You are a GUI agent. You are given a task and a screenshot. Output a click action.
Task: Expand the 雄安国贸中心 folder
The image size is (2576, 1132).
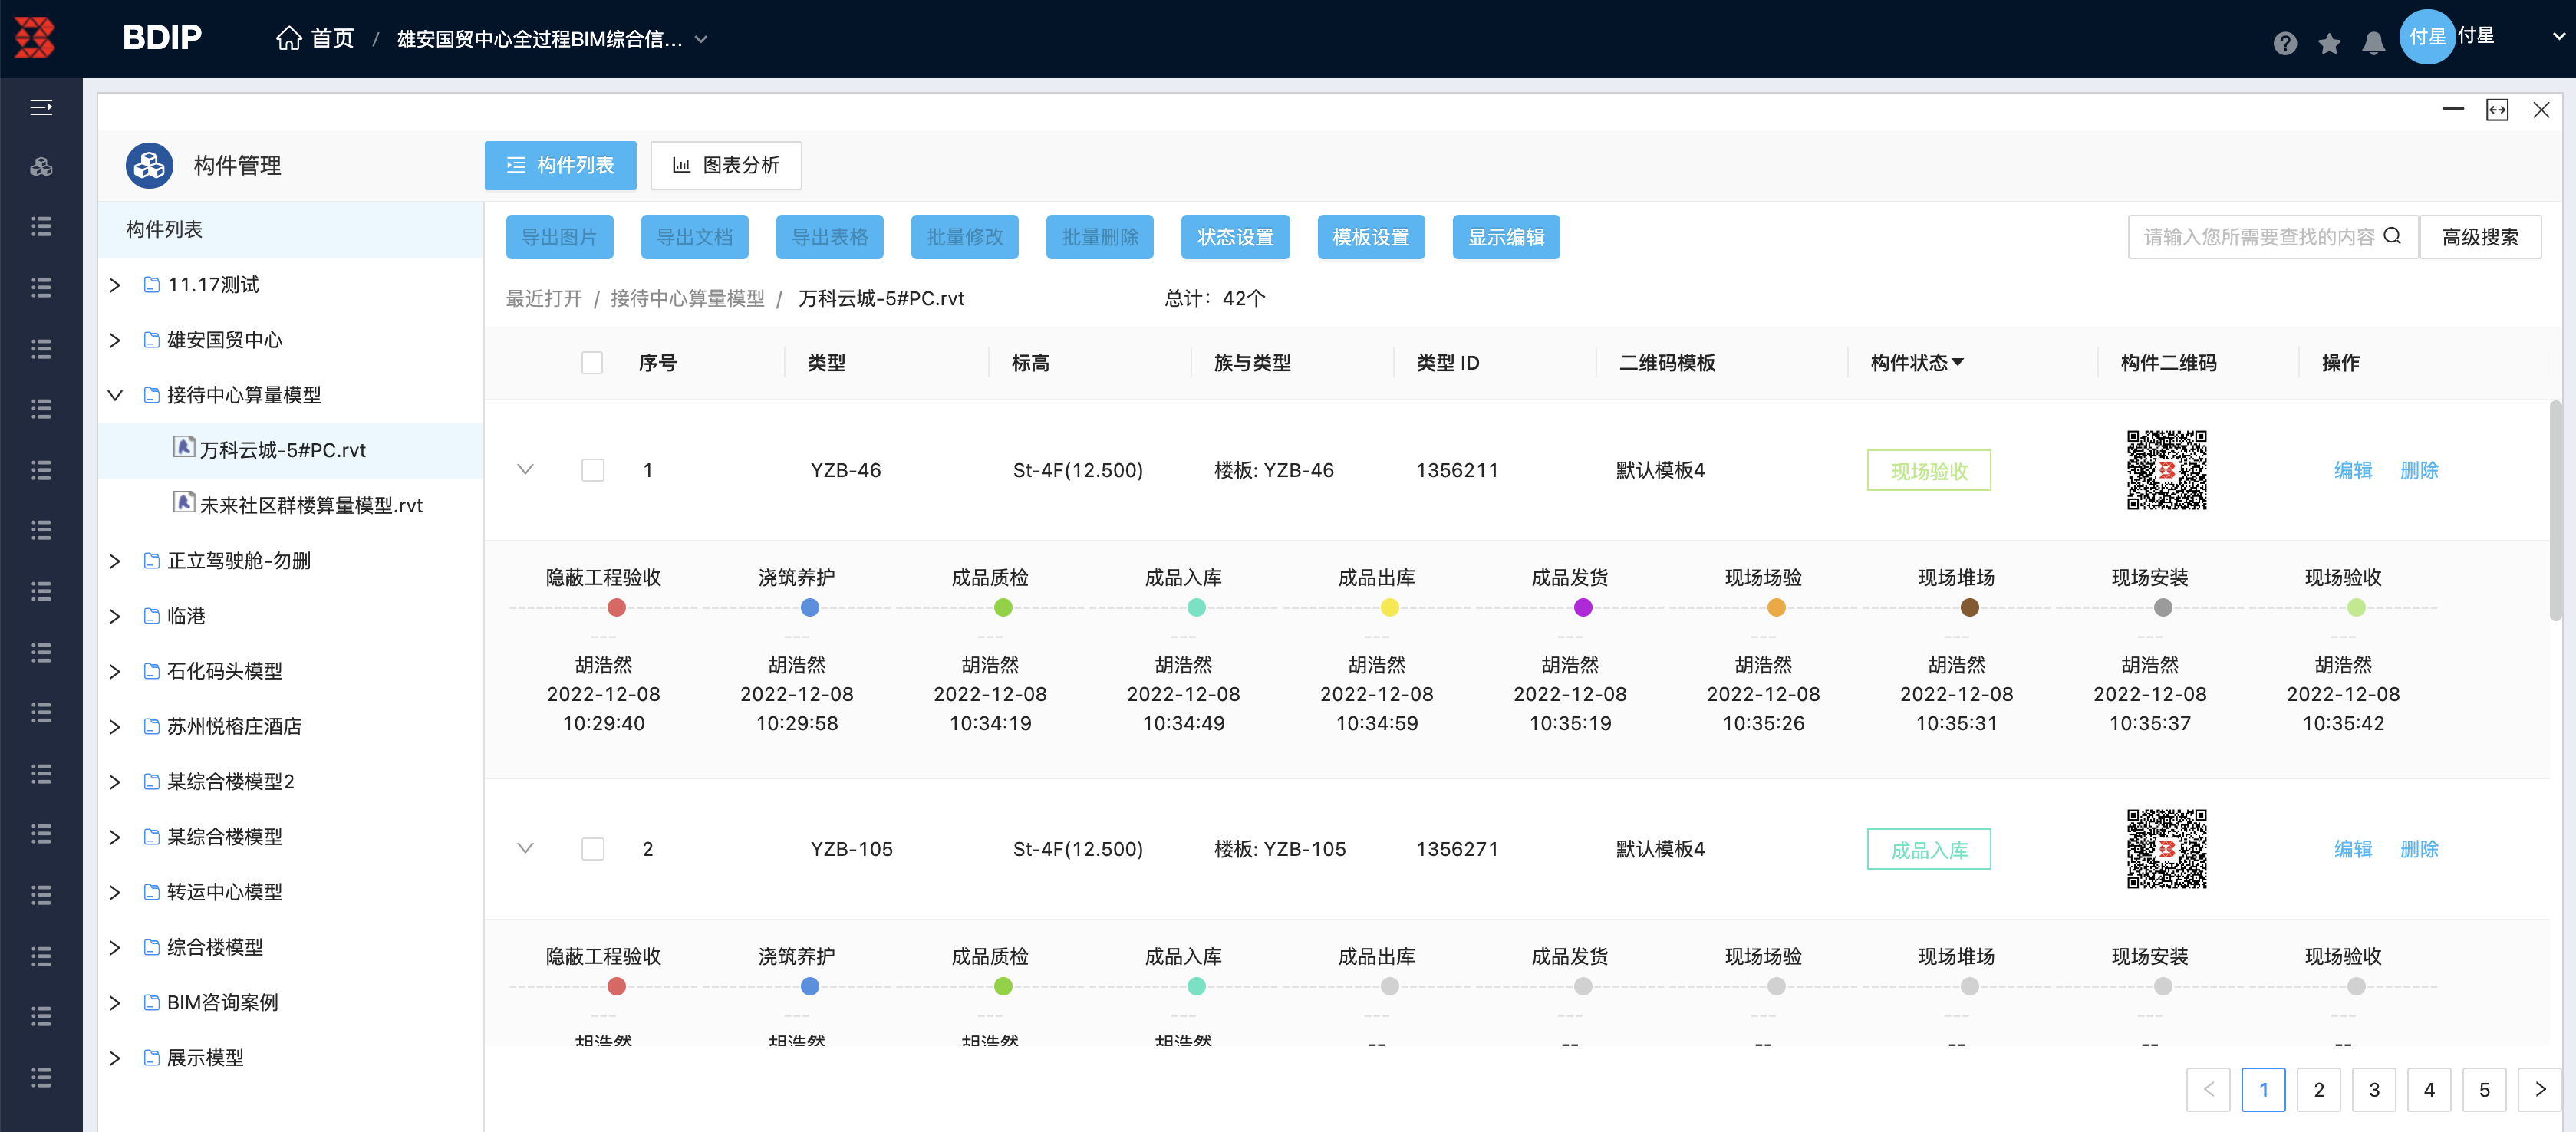115,340
